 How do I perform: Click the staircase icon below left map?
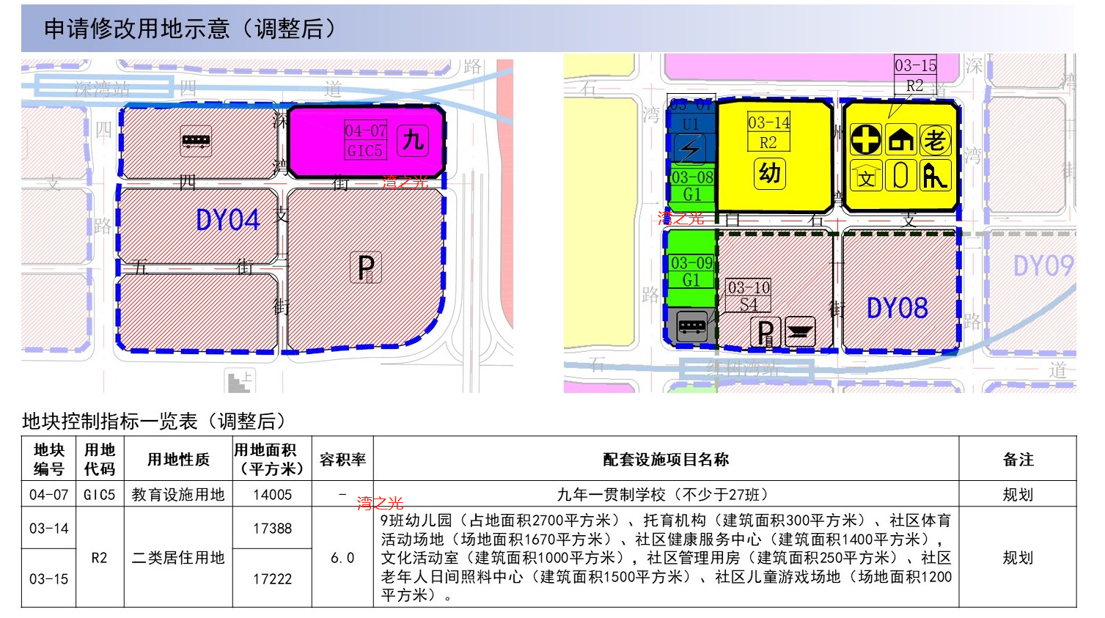239,380
